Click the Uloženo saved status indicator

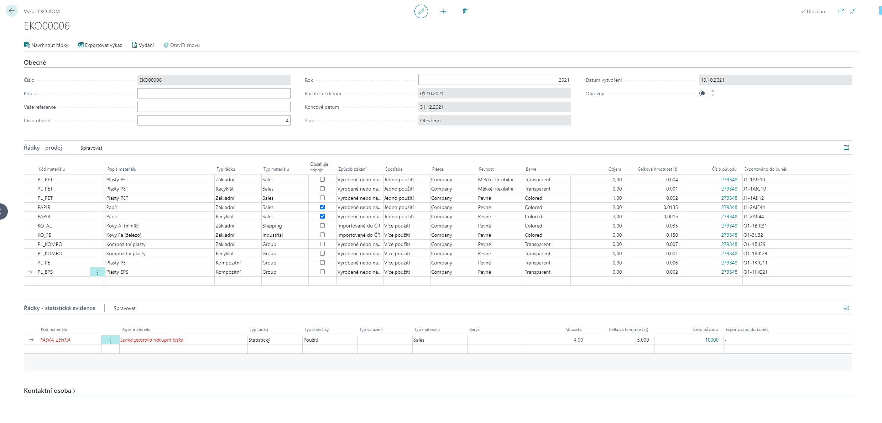[813, 11]
